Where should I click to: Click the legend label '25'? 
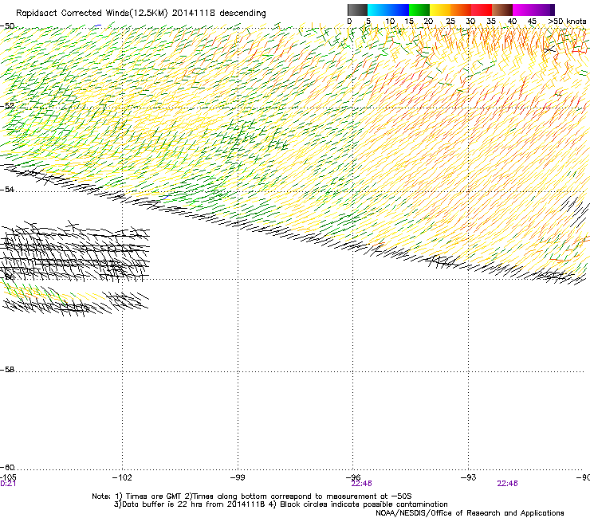click(x=450, y=22)
